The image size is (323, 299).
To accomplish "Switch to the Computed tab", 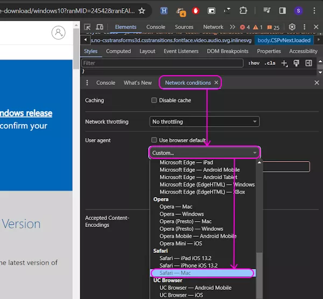I will 118,52.
